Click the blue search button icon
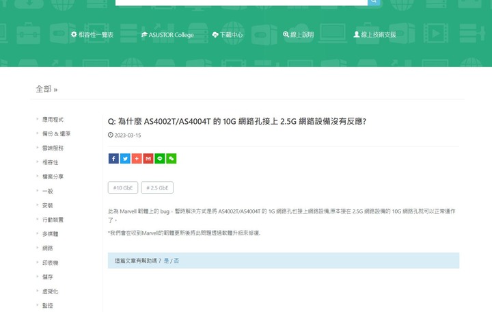The width and height of the screenshot is (492, 312). click(x=374, y=2)
